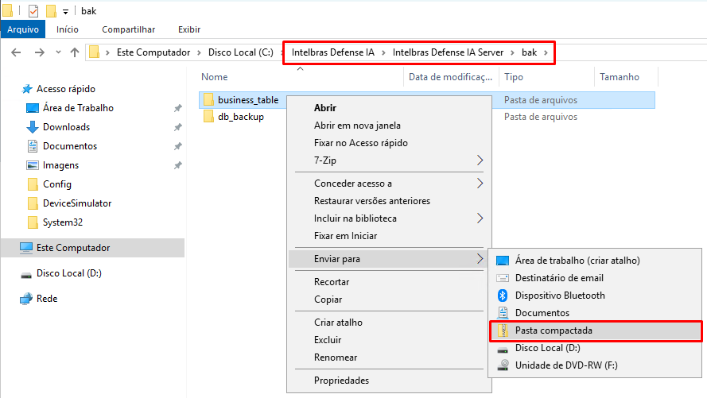Click the Back navigation arrow
Screen dimensions: 707x398
tap(16, 52)
